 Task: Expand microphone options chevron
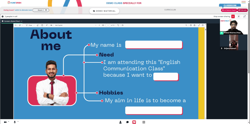[18, 121]
